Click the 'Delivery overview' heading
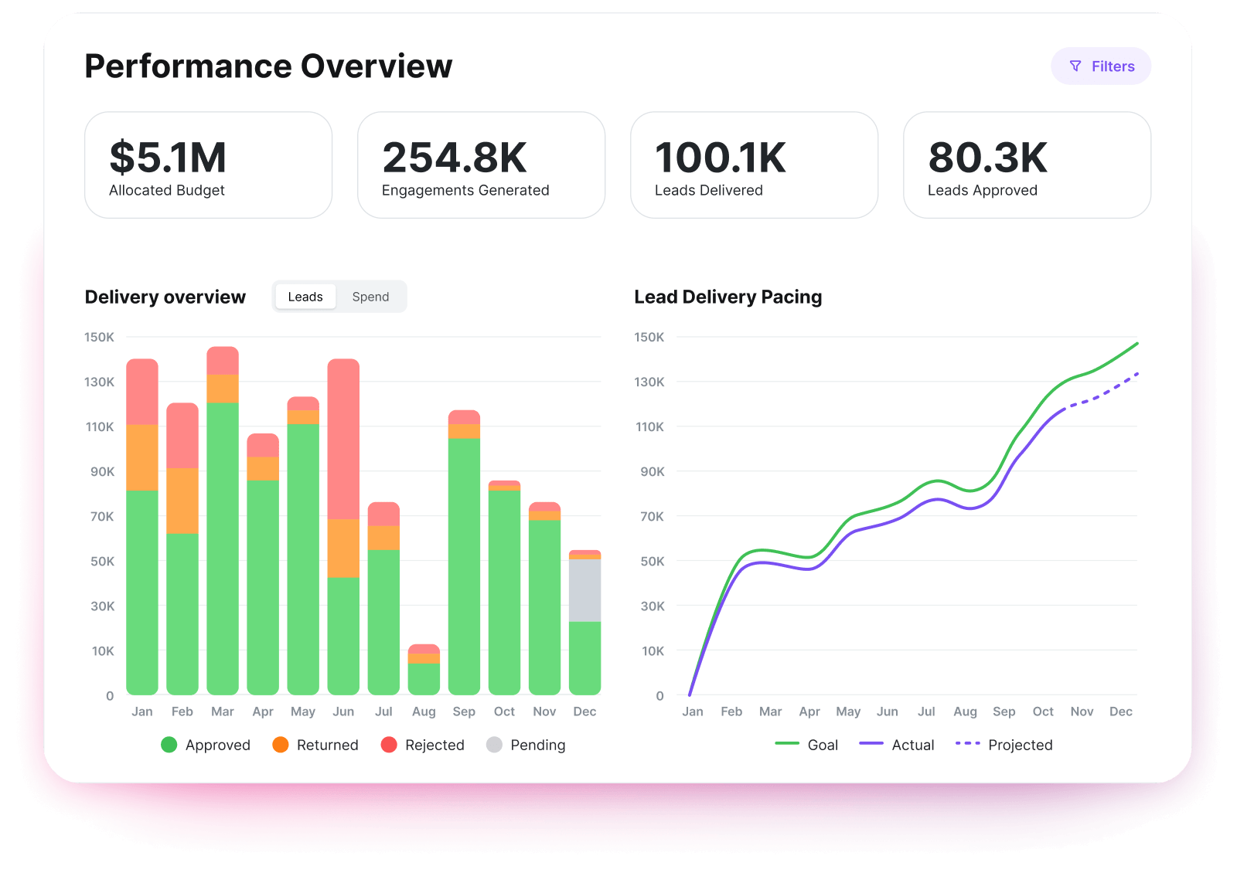Screen dimensions: 1237x873 click(165, 297)
